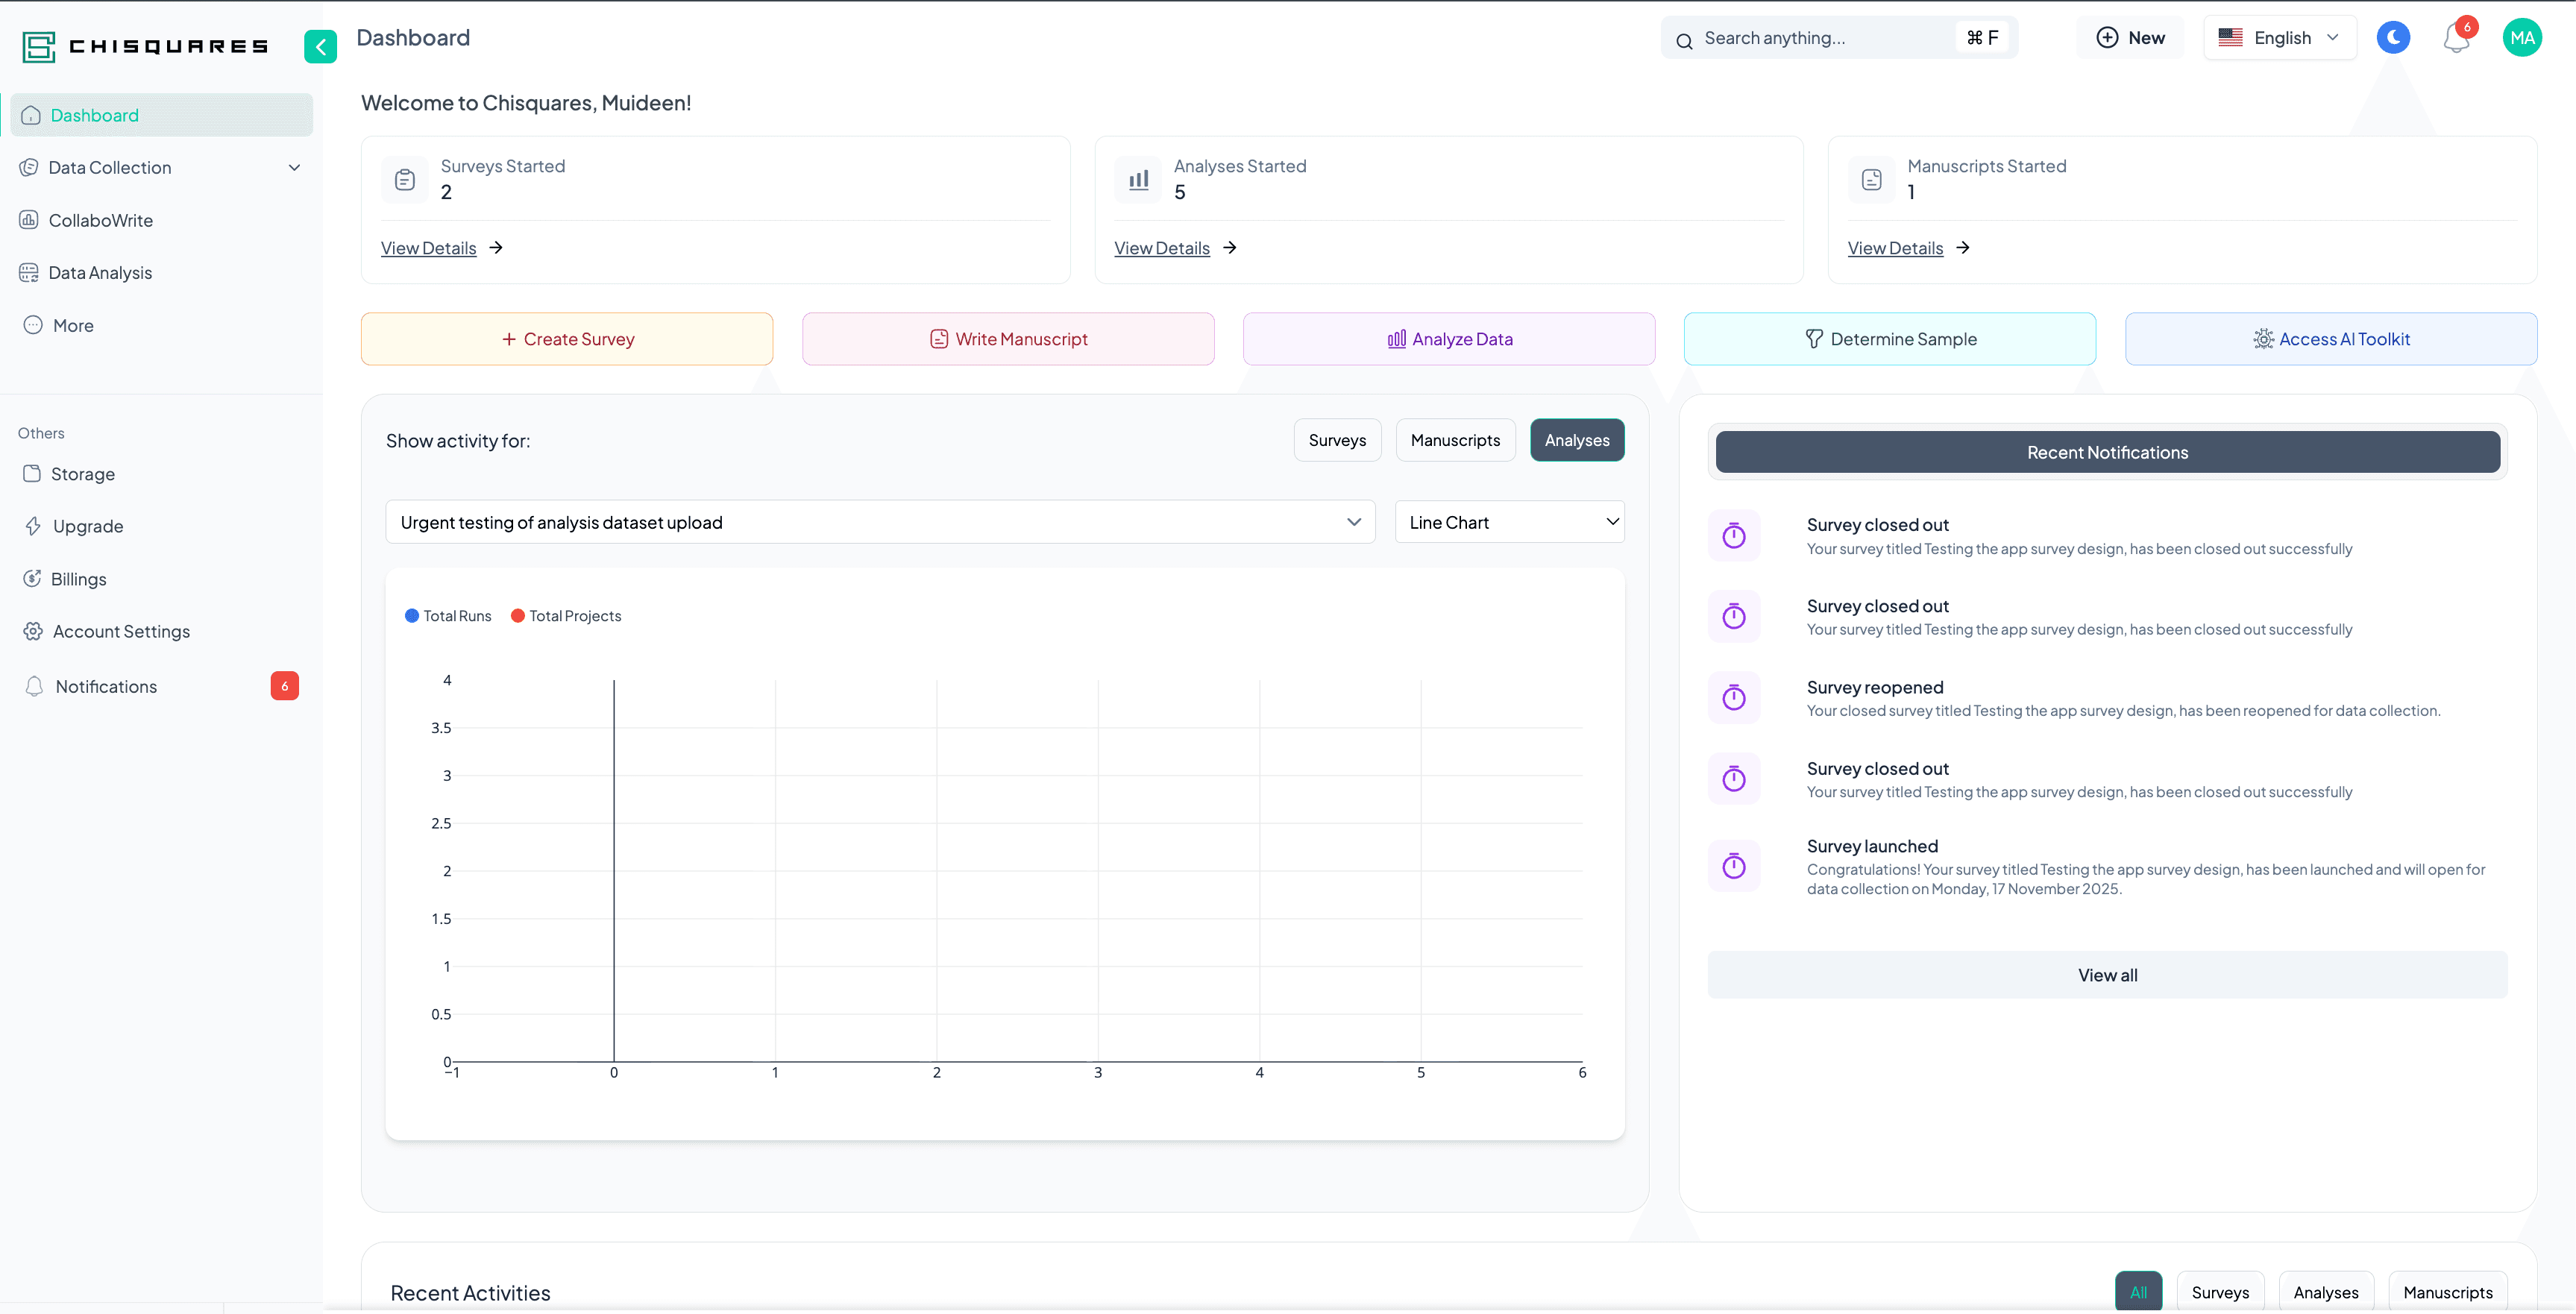The width and height of the screenshot is (2576, 1314).
Task: Click the More ellipsis icon in the sidebar
Action: pyautogui.click(x=33, y=325)
